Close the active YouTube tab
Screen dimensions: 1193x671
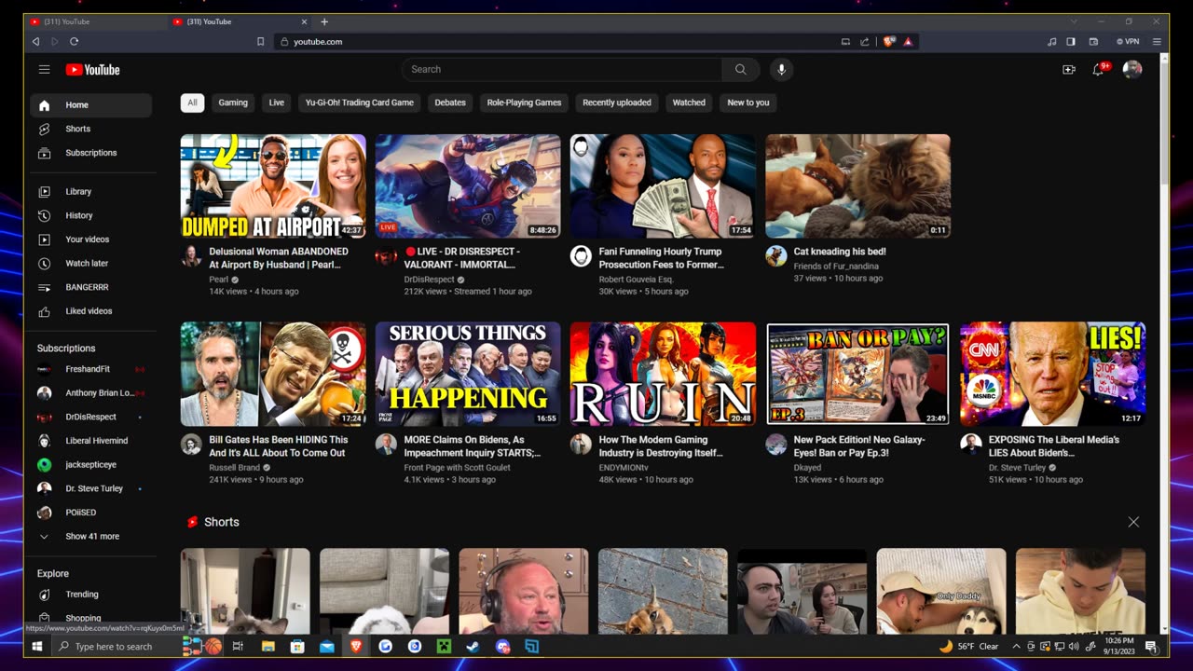pyautogui.click(x=304, y=21)
